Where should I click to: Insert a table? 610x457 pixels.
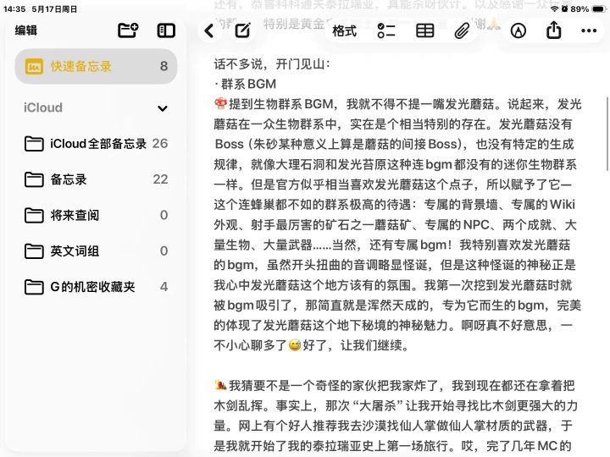tap(424, 30)
